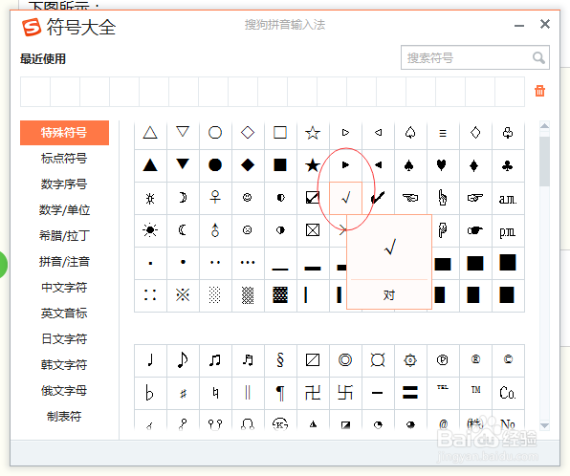Click scrollbar up arrow of symbol list
Image resolution: width=570 pixels, height=476 pixels.
point(544,126)
